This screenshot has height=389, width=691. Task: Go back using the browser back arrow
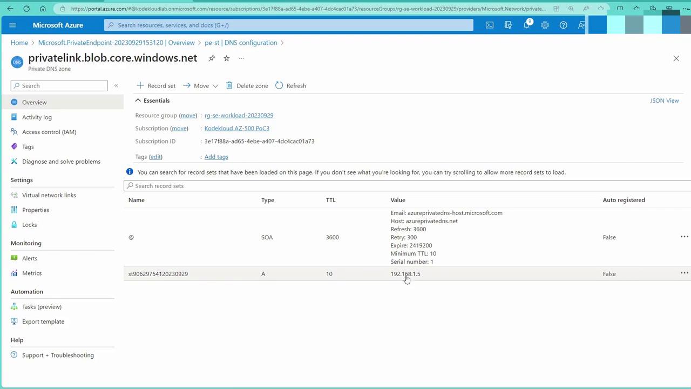(x=10, y=9)
